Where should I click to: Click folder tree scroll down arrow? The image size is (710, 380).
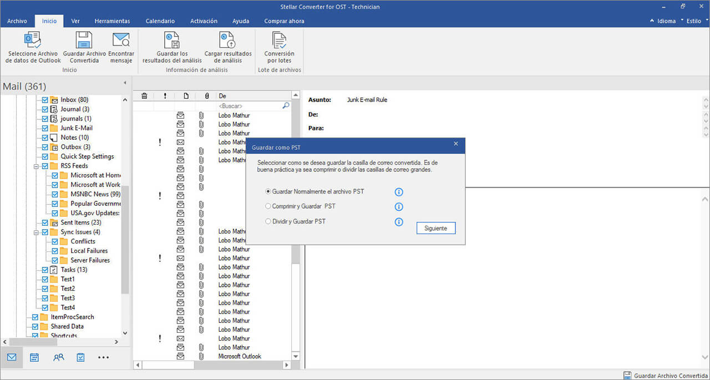[x=125, y=333]
